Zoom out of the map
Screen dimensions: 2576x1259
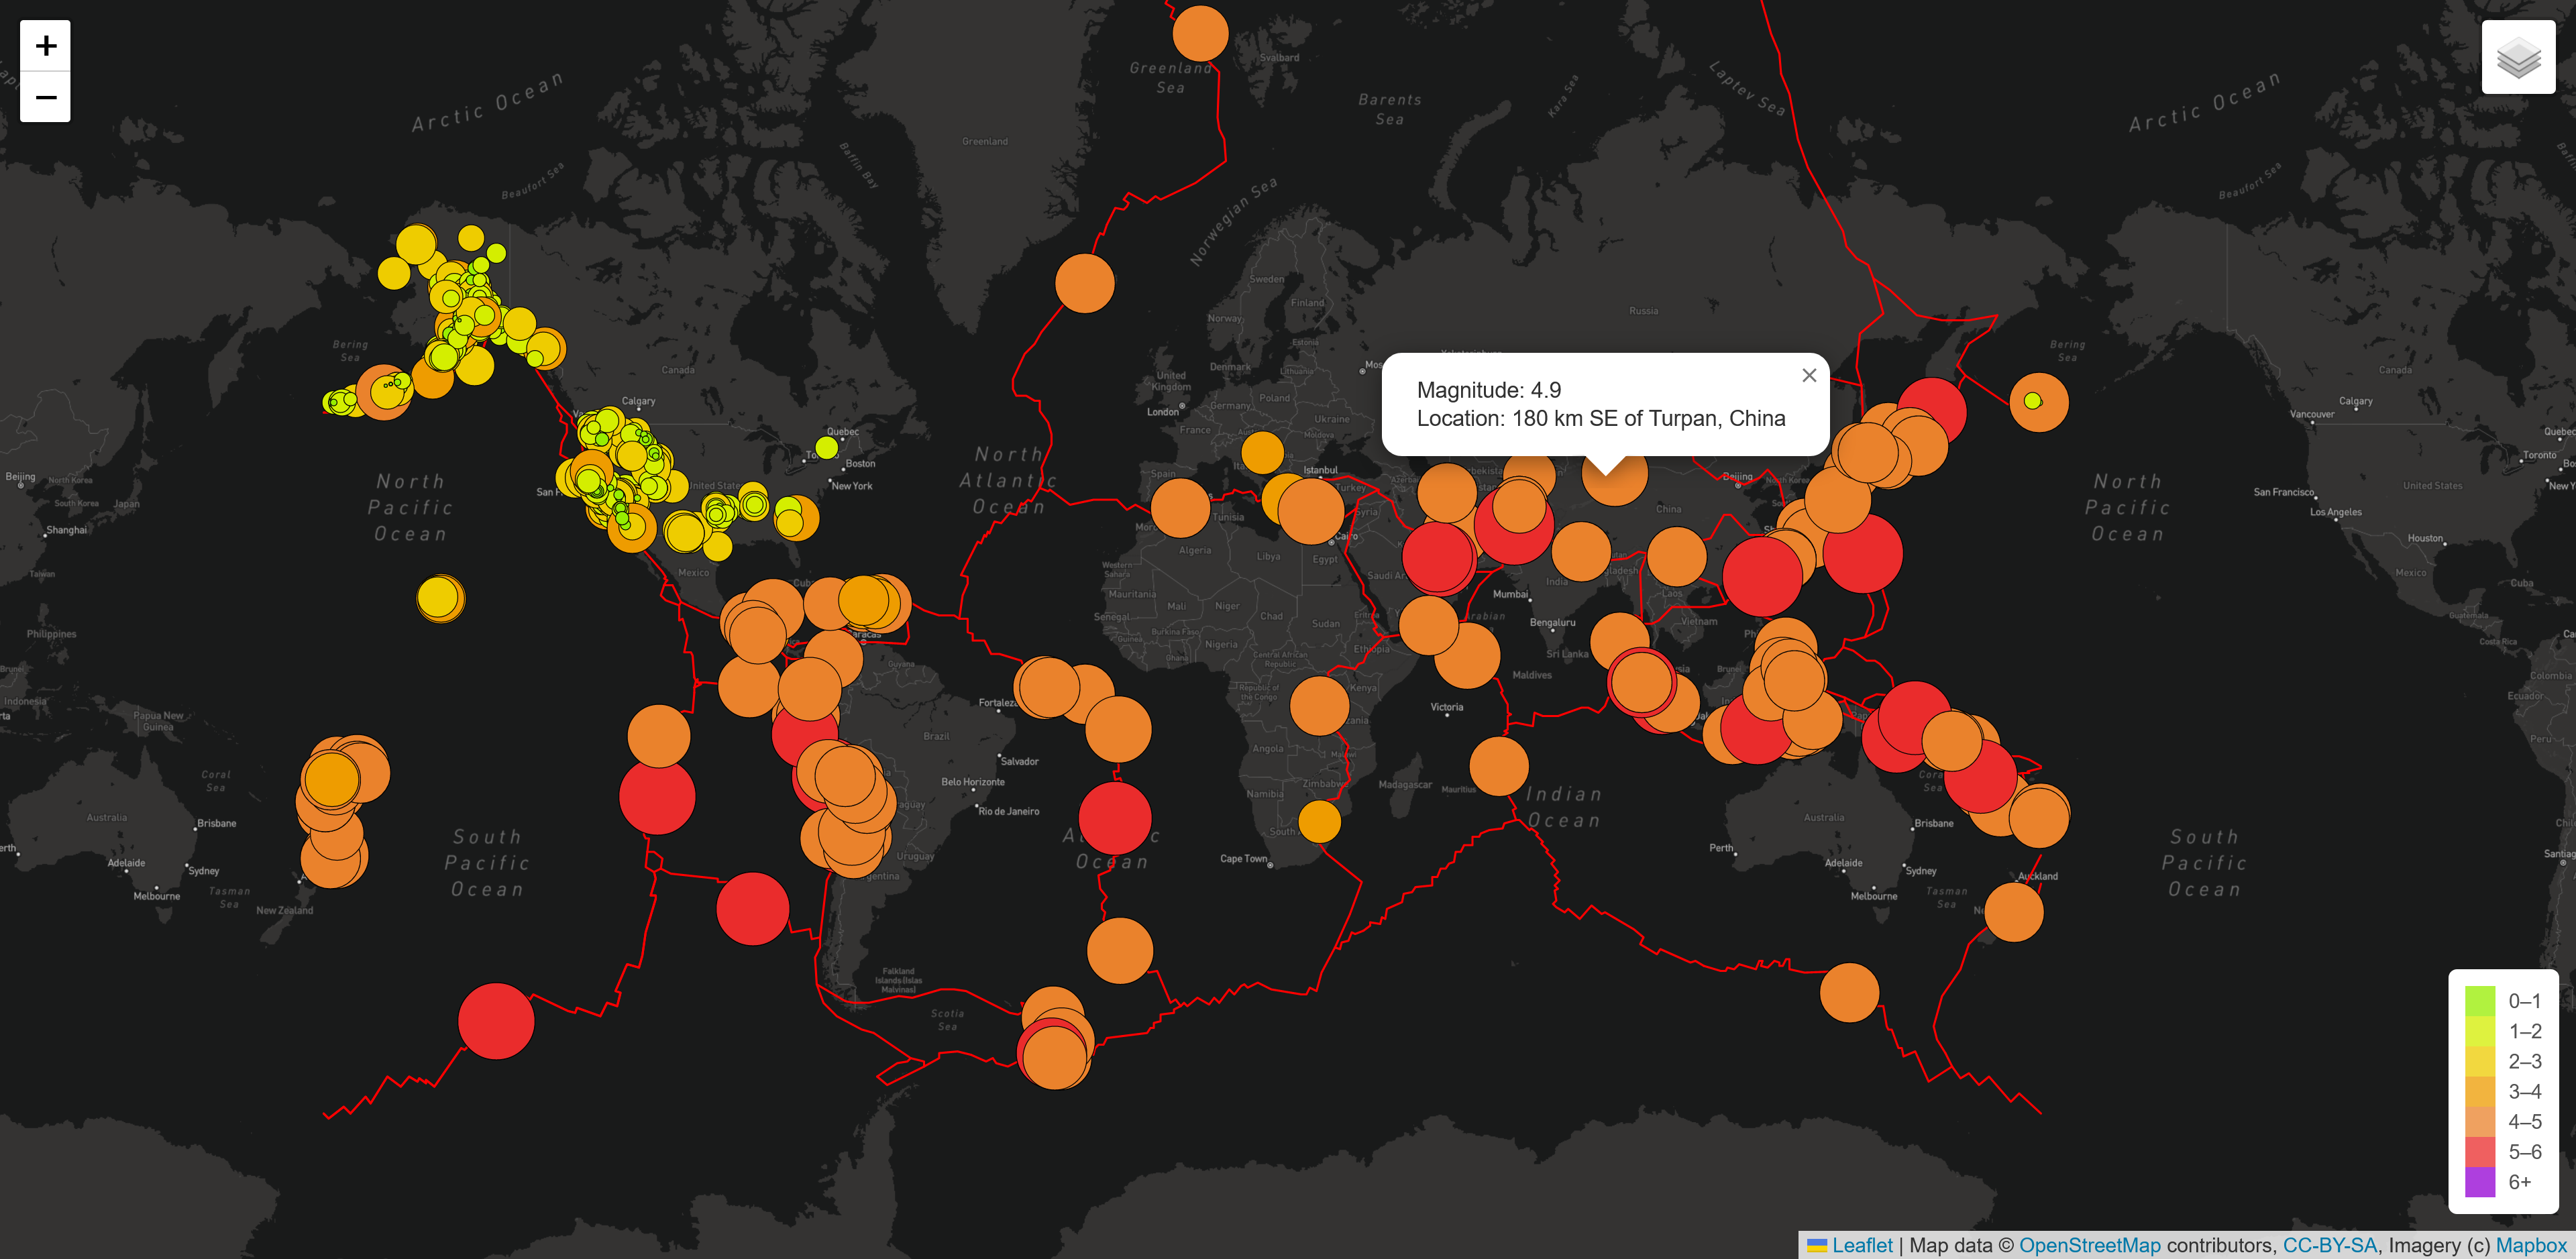(45, 97)
